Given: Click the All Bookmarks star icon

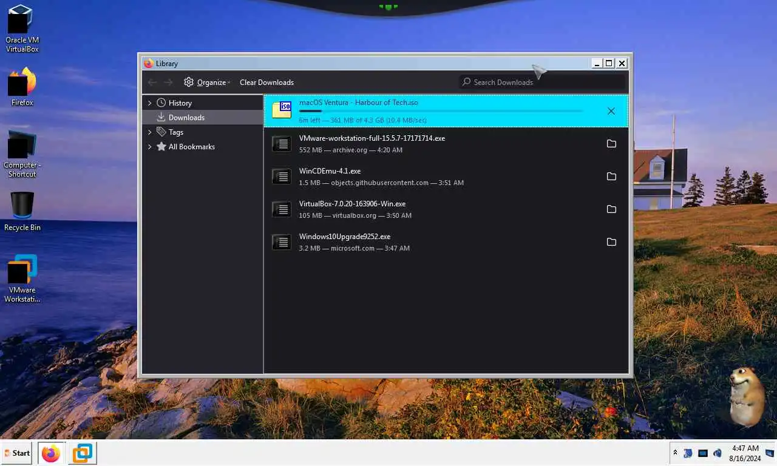Looking at the screenshot, I should 161,146.
